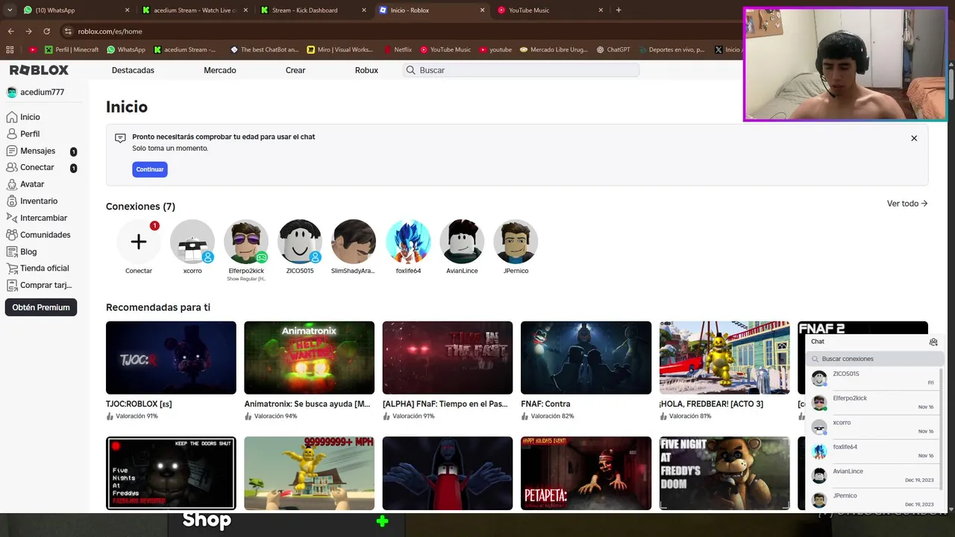Open AvianLince's connection avatar
The width and height of the screenshot is (955, 537).
click(x=462, y=242)
